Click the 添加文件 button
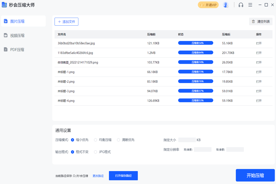The width and height of the screenshot is (276, 184). tap(66, 22)
